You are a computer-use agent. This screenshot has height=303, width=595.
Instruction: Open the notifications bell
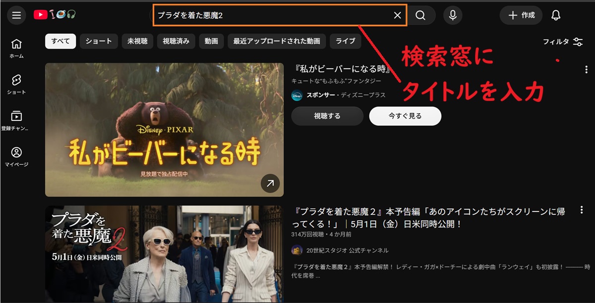(x=556, y=15)
